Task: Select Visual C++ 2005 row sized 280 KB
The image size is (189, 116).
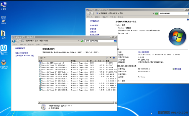Action: pos(78,65)
